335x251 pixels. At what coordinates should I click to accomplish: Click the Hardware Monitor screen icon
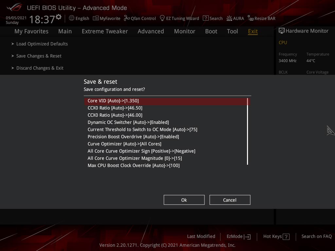(x=282, y=31)
